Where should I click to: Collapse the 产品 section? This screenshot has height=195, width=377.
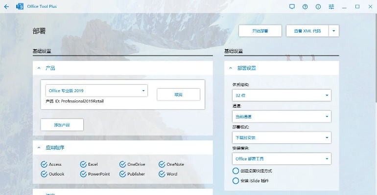39,68
